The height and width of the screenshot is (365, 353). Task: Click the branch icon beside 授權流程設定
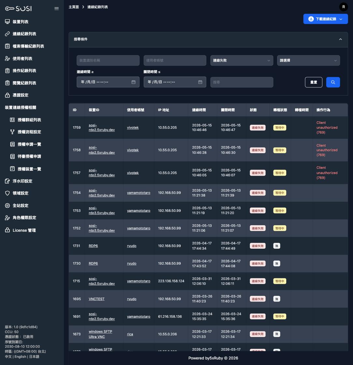point(12,132)
